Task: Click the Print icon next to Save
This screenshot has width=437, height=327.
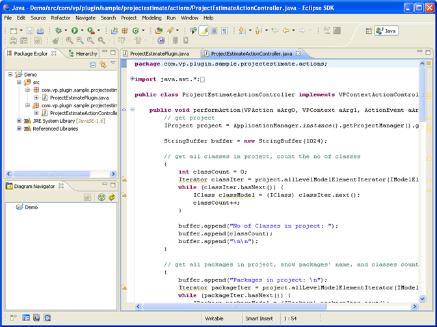Action: coord(40,31)
